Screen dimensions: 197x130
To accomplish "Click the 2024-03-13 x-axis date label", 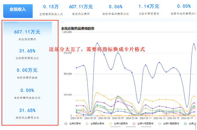I will tap(159, 118).
